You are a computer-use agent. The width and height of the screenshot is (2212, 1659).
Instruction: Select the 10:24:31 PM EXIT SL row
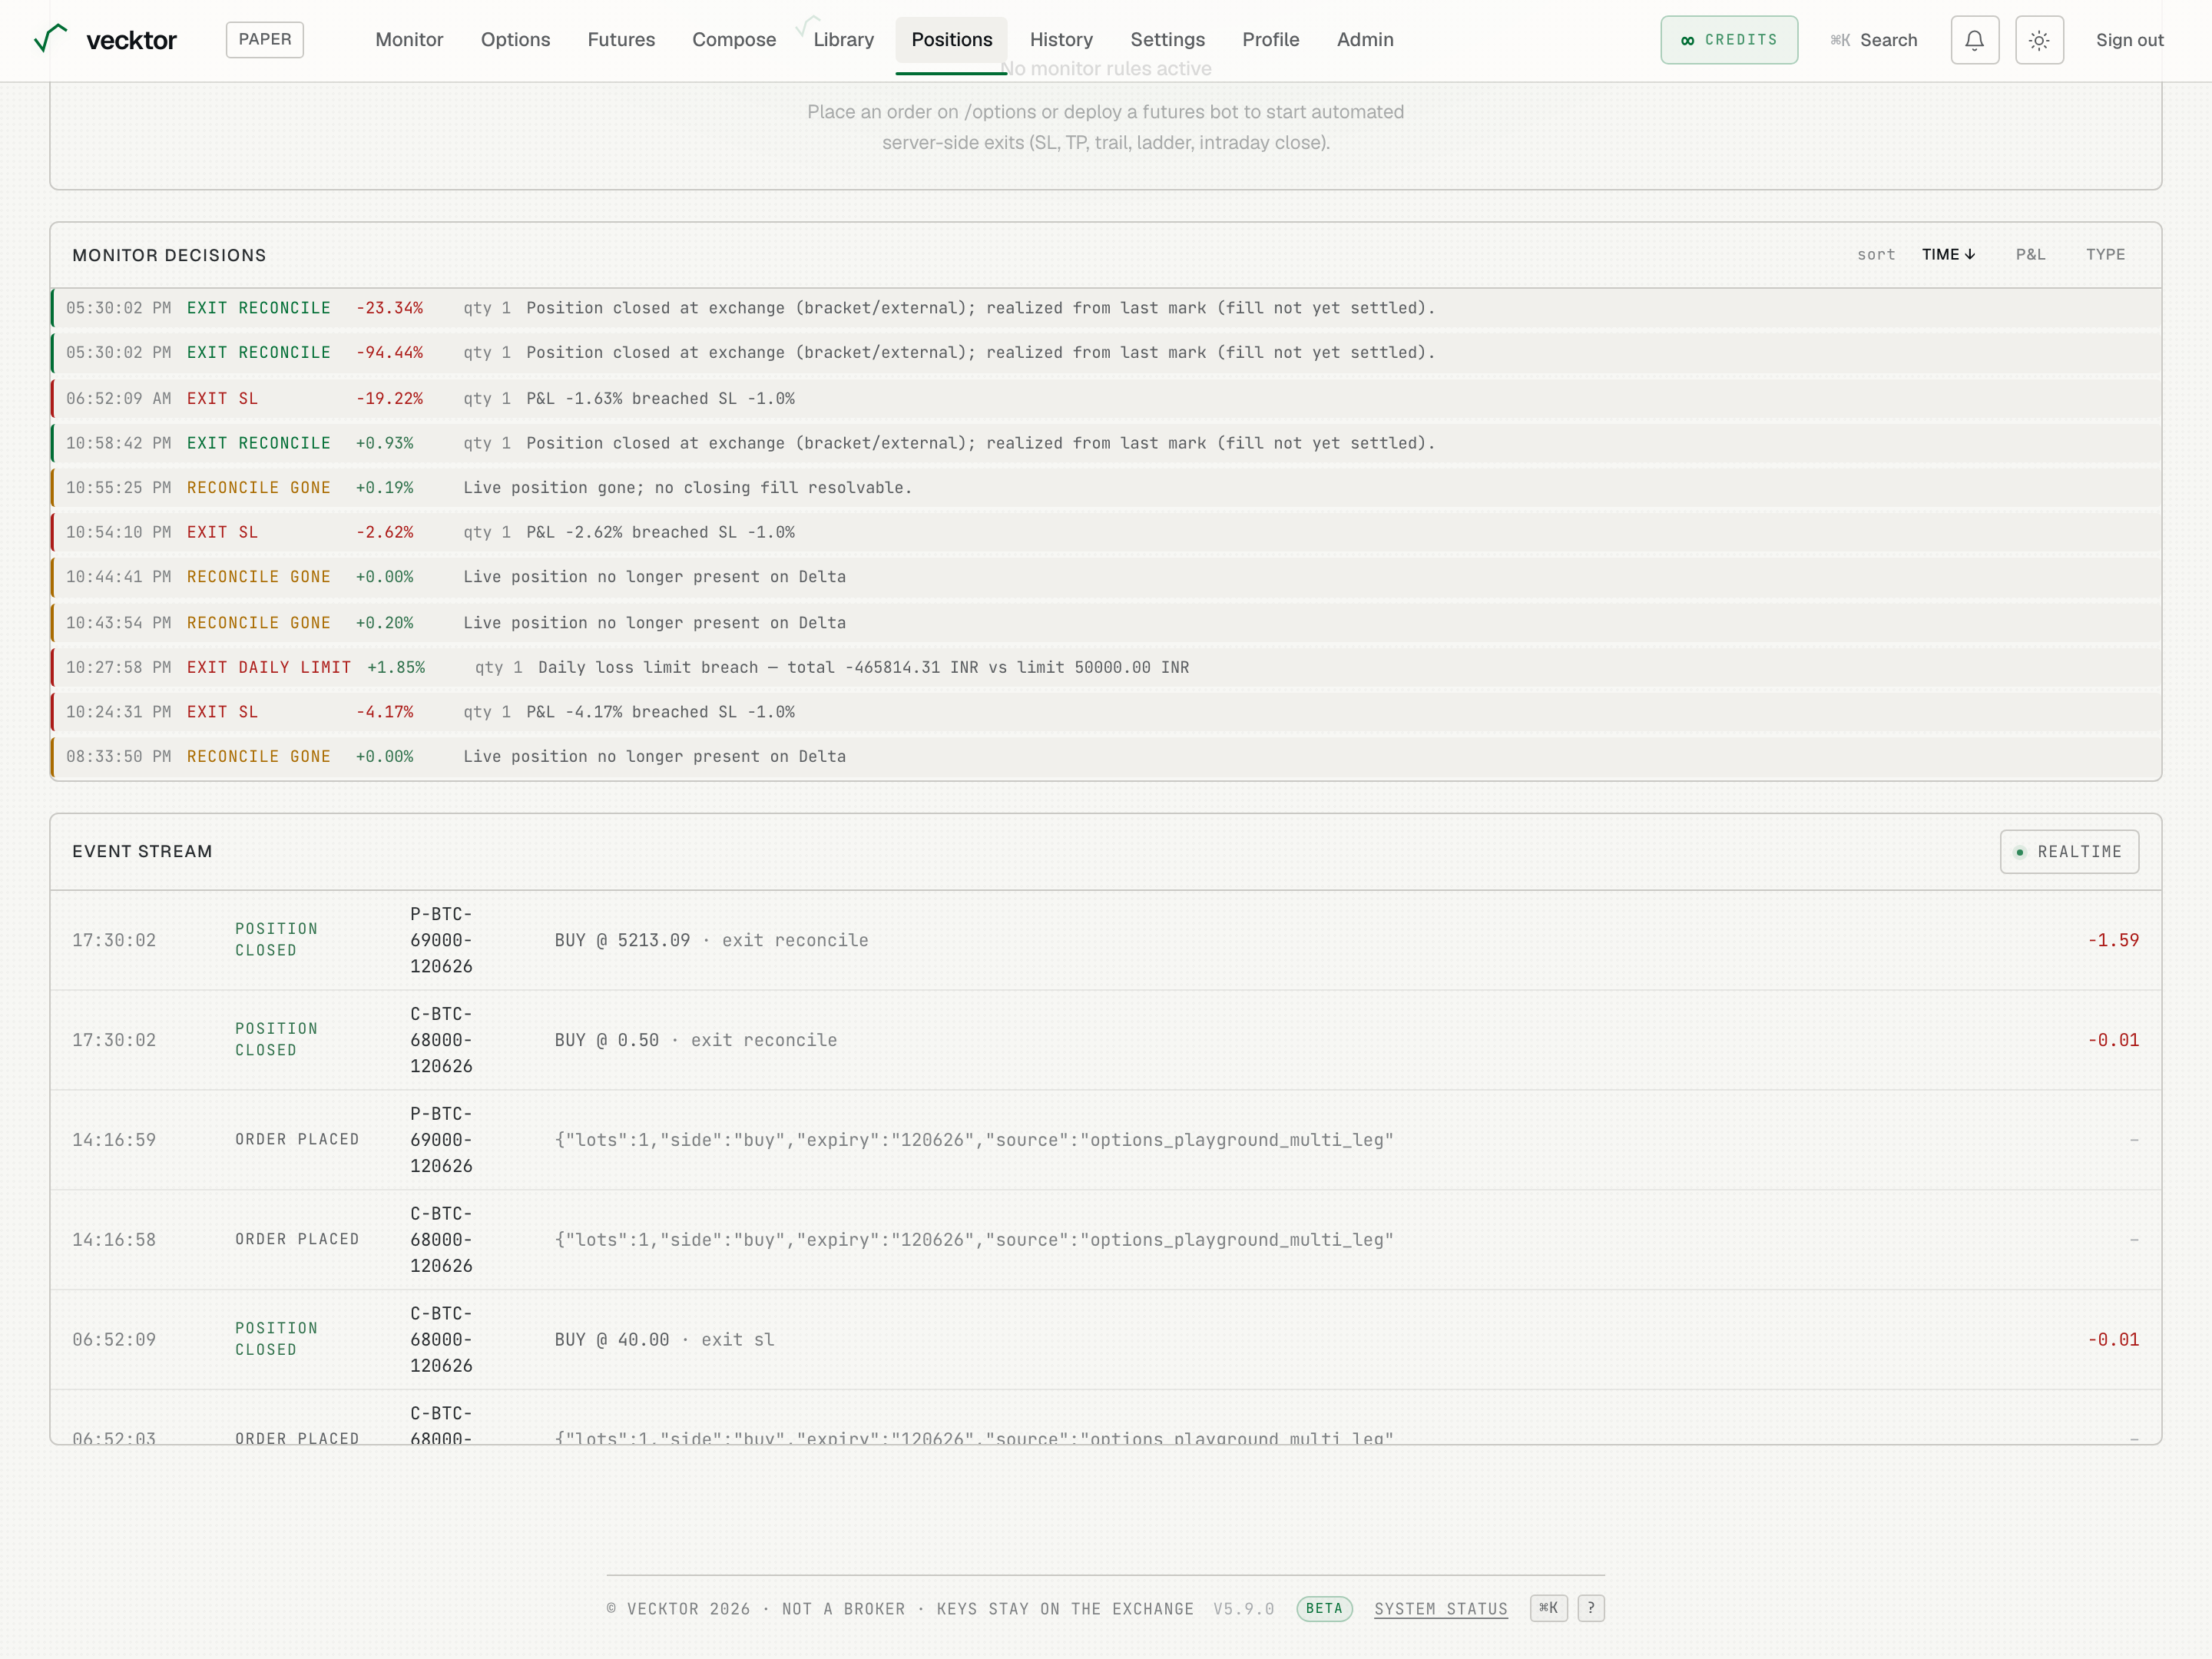click(1106, 712)
